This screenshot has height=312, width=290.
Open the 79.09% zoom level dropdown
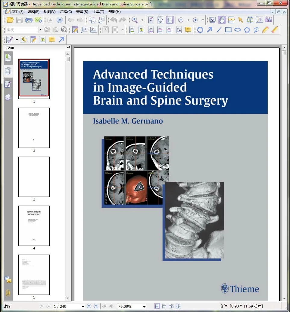[144, 307]
